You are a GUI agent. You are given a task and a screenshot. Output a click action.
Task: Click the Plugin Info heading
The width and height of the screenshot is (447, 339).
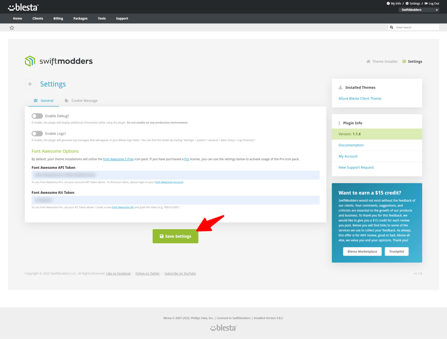tap(352, 123)
